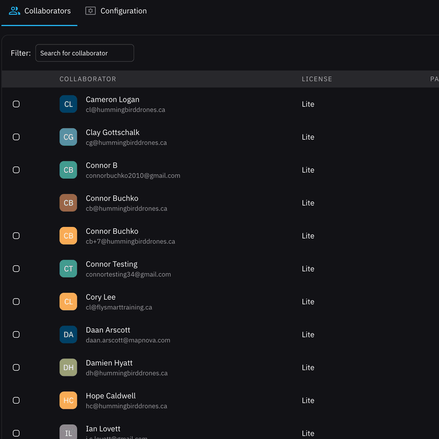The width and height of the screenshot is (439, 439).
Task: Click Cameron Logan's CL avatar icon
Action: click(x=68, y=104)
